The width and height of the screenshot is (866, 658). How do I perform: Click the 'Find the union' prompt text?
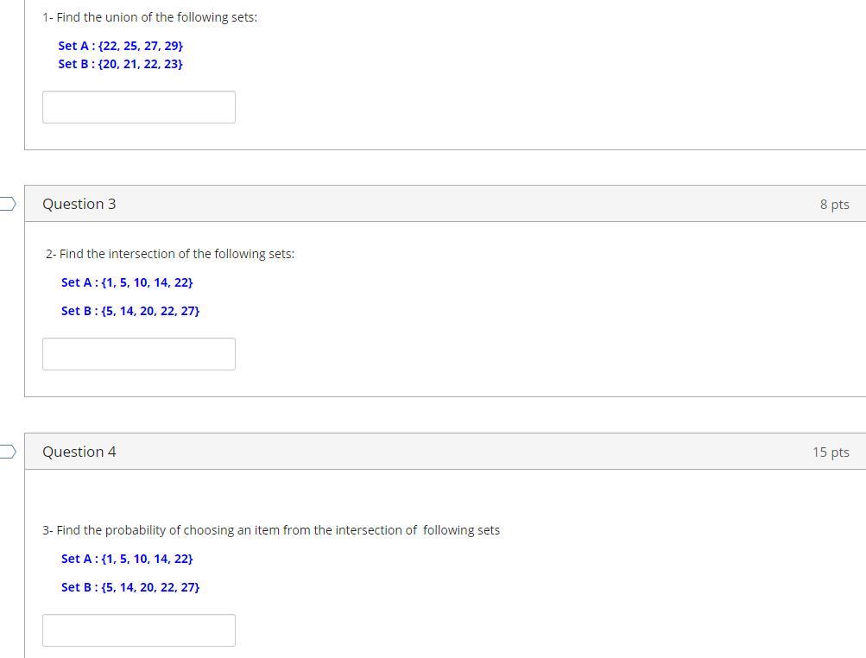pyautogui.click(x=149, y=17)
